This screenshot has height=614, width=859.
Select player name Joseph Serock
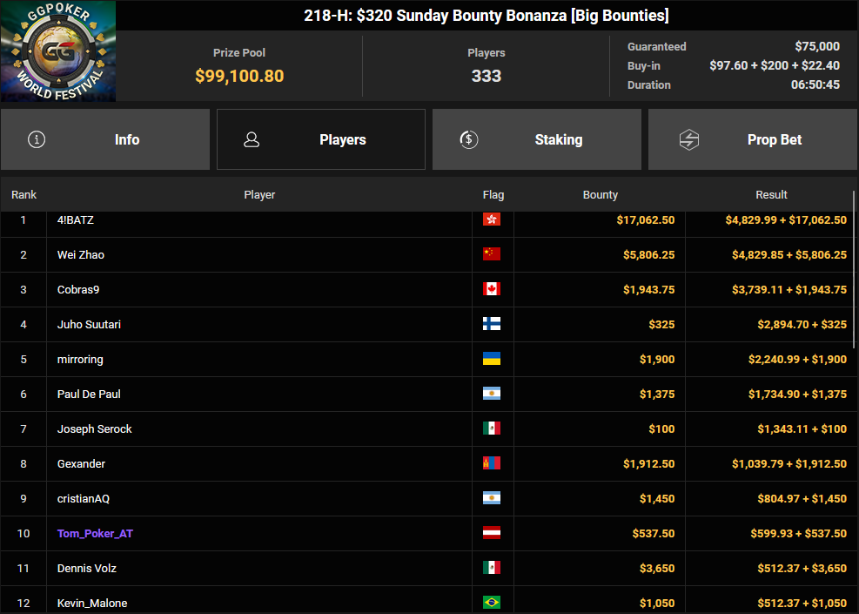(94, 428)
